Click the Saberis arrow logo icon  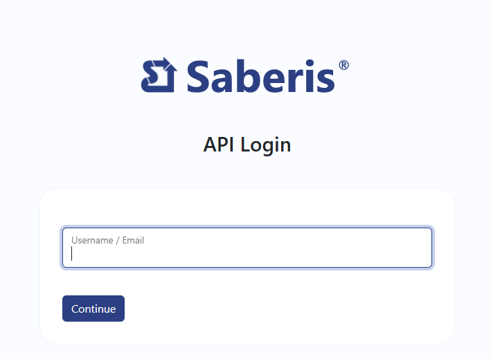(x=159, y=75)
